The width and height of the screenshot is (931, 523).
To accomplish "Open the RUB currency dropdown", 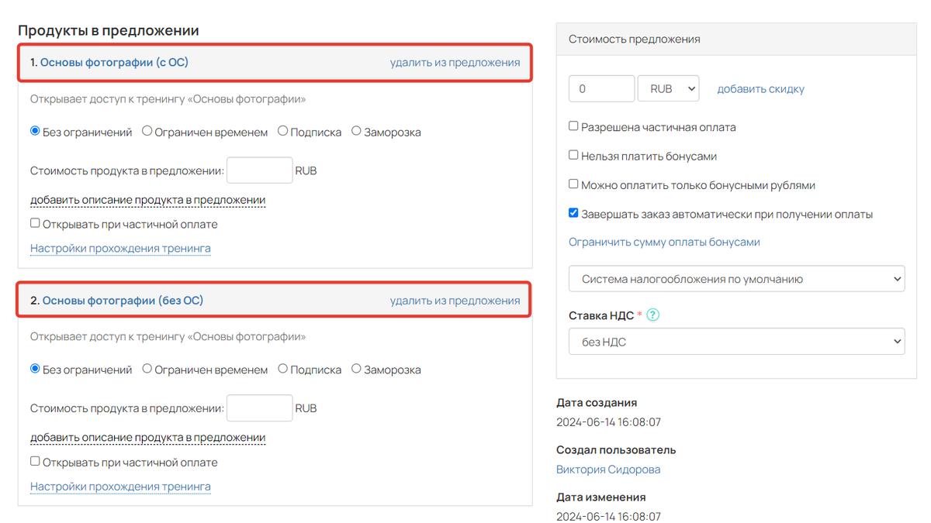I will coord(668,88).
